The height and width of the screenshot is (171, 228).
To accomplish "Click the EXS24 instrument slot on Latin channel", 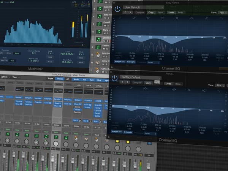I will coord(78,100).
